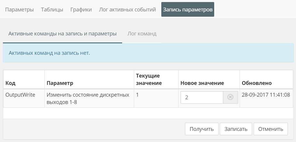The image size is (296, 142).
Task: Click the Параметр column header
Action: (60, 83)
